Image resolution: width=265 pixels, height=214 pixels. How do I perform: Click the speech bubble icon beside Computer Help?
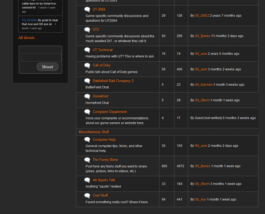point(87,140)
